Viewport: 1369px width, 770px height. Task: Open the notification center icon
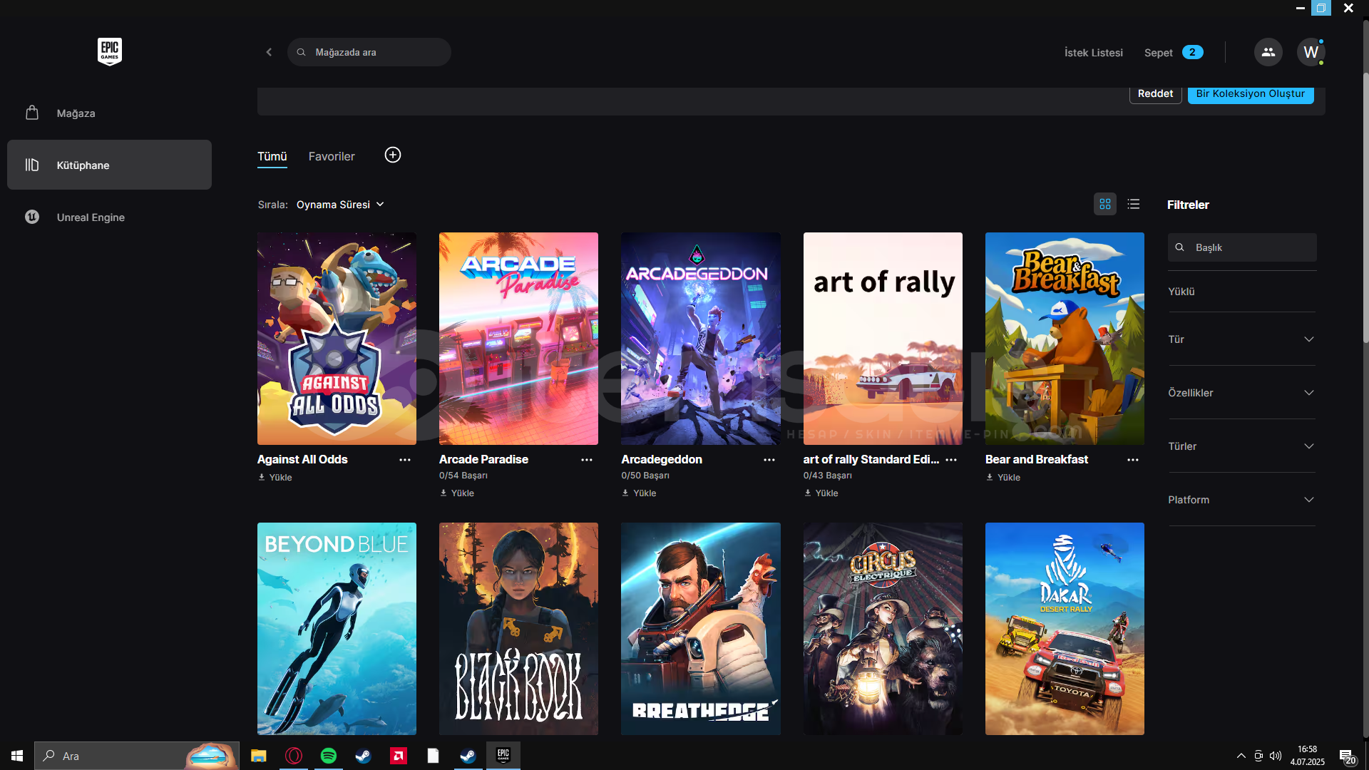[1346, 756]
